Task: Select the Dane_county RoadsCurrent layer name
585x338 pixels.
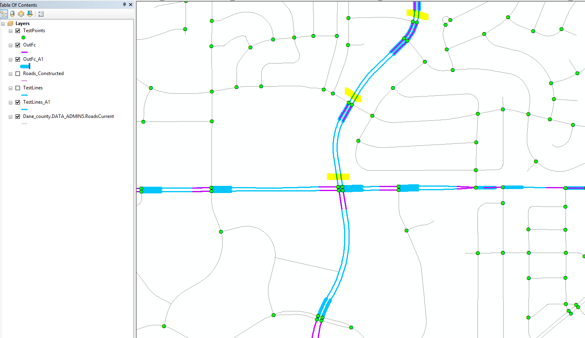Action: point(68,116)
